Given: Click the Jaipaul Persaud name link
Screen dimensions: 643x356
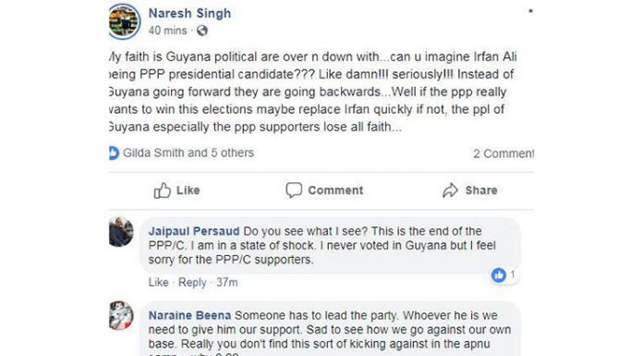Looking at the screenshot, I should pyautogui.click(x=194, y=231).
